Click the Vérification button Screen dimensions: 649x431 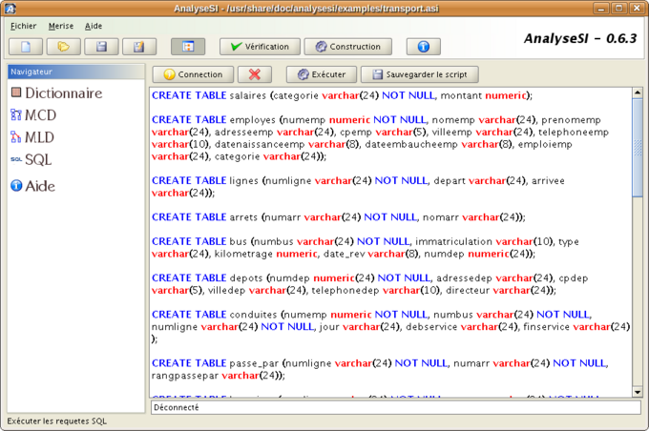click(x=260, y=47)
